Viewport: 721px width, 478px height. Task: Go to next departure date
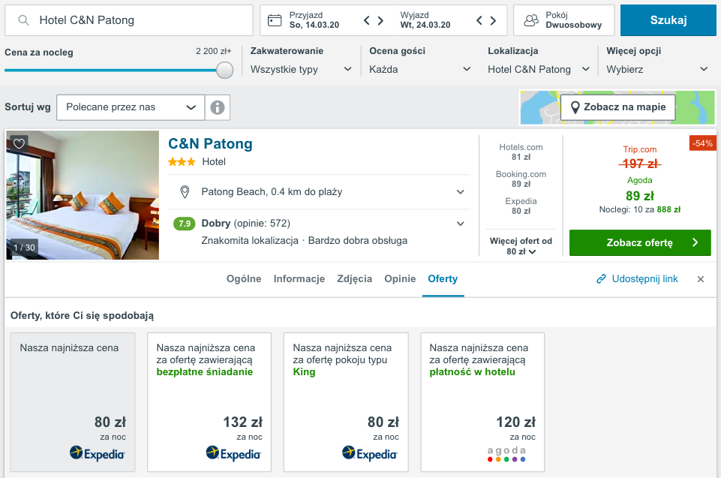point(494,20)
